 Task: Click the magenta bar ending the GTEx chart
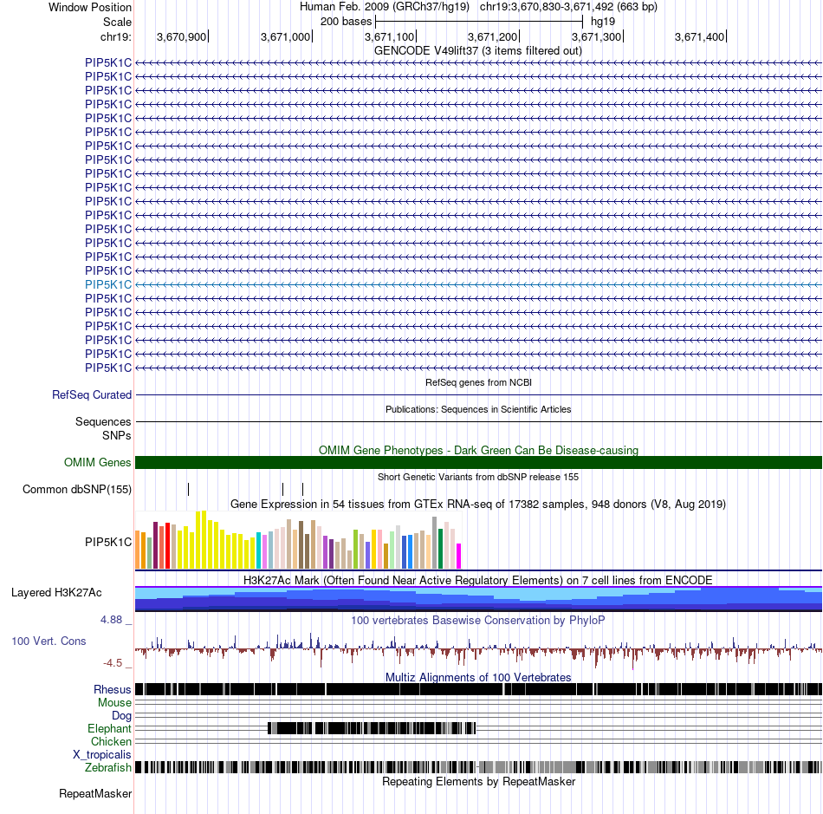click(x=458, y=557)
